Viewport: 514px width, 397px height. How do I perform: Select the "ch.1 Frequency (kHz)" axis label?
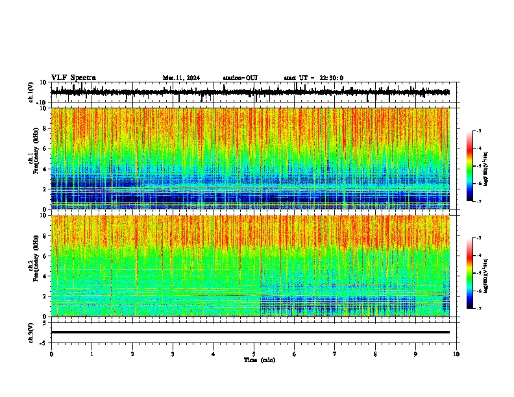pos(34,150)
